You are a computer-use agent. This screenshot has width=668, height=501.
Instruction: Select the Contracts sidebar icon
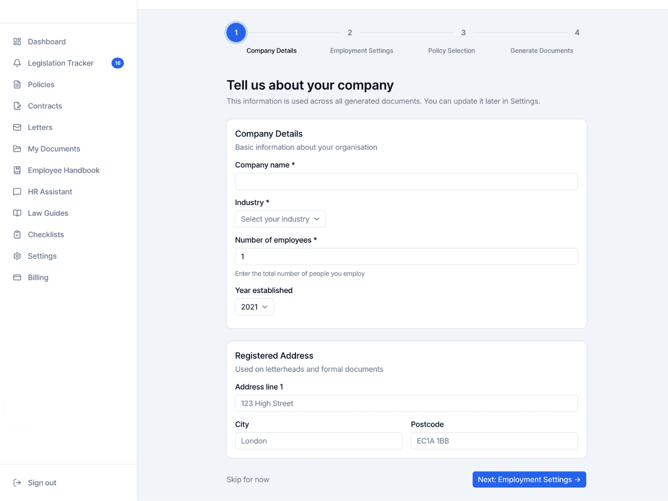tap(17, 106)
